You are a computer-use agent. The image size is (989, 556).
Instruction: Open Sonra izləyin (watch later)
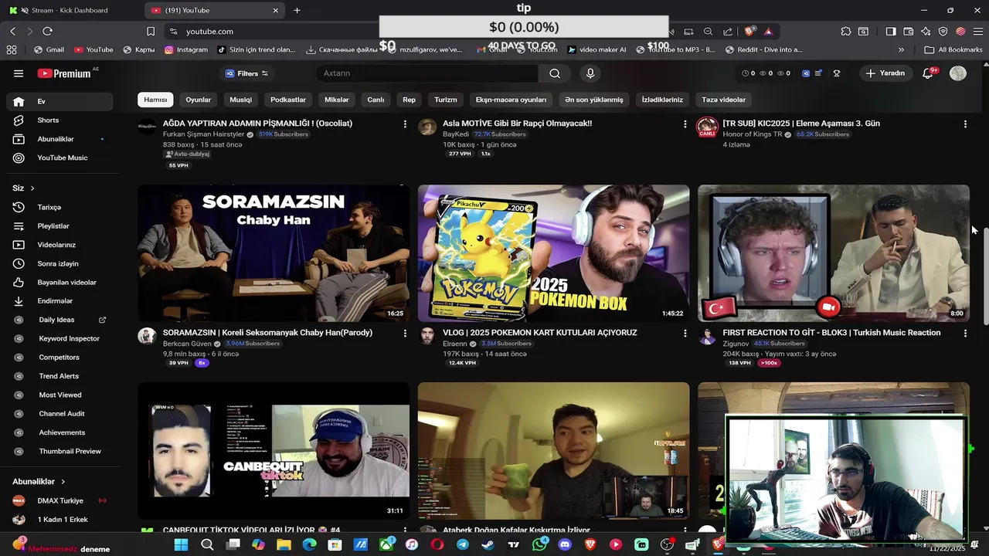pos(60,263)
